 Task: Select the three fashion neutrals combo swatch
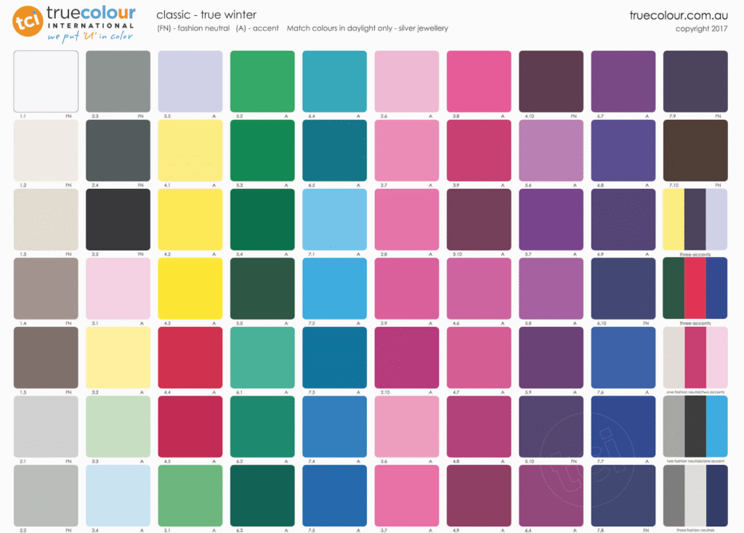(x=695, y=495)
